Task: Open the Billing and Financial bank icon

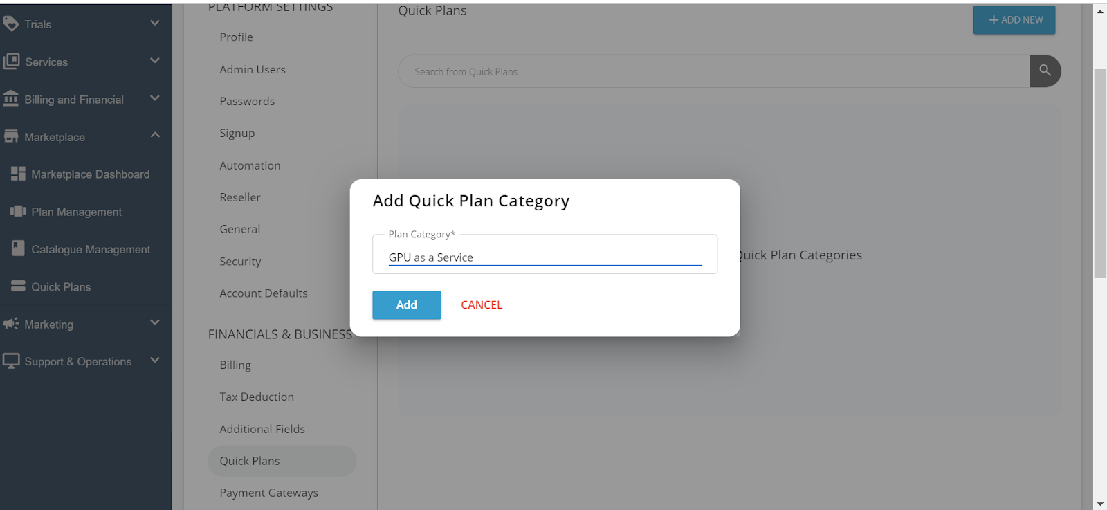Action: pos(10,99)
